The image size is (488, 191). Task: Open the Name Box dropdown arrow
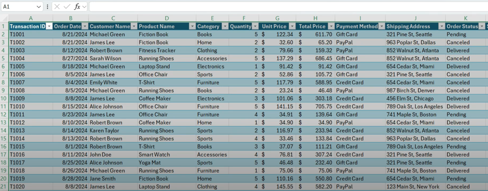(39, 7)
